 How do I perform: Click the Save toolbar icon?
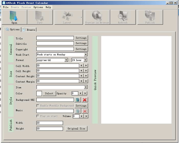coord(40,17)
